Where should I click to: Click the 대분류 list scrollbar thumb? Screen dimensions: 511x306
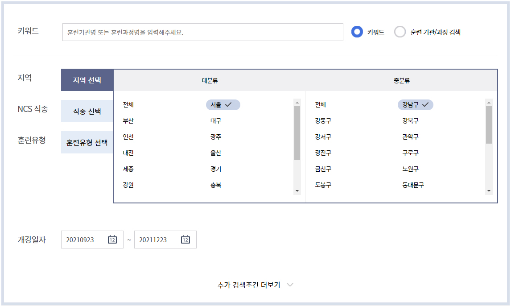(x=297, y=133)
